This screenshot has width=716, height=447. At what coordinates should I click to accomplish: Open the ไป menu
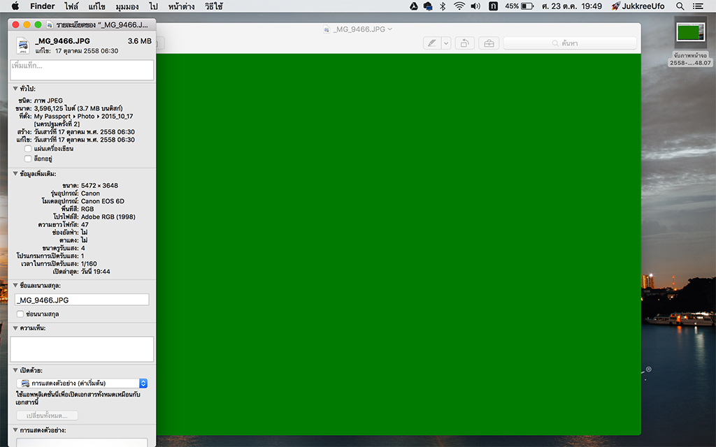[x=153, y=6]
